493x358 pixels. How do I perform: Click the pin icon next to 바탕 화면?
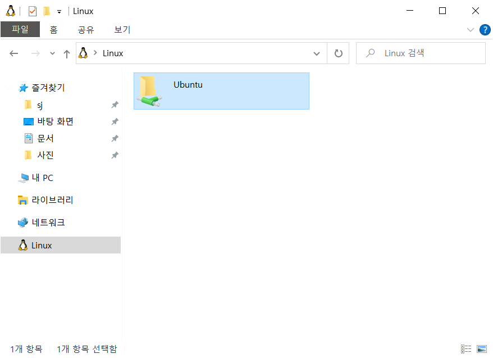point(115,121)
